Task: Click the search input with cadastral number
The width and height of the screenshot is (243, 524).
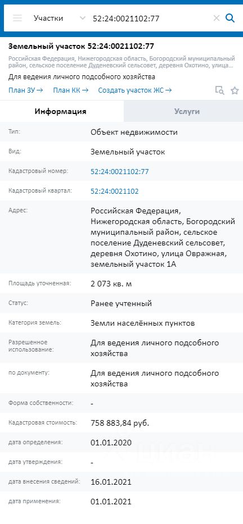Action: [151, 18]
